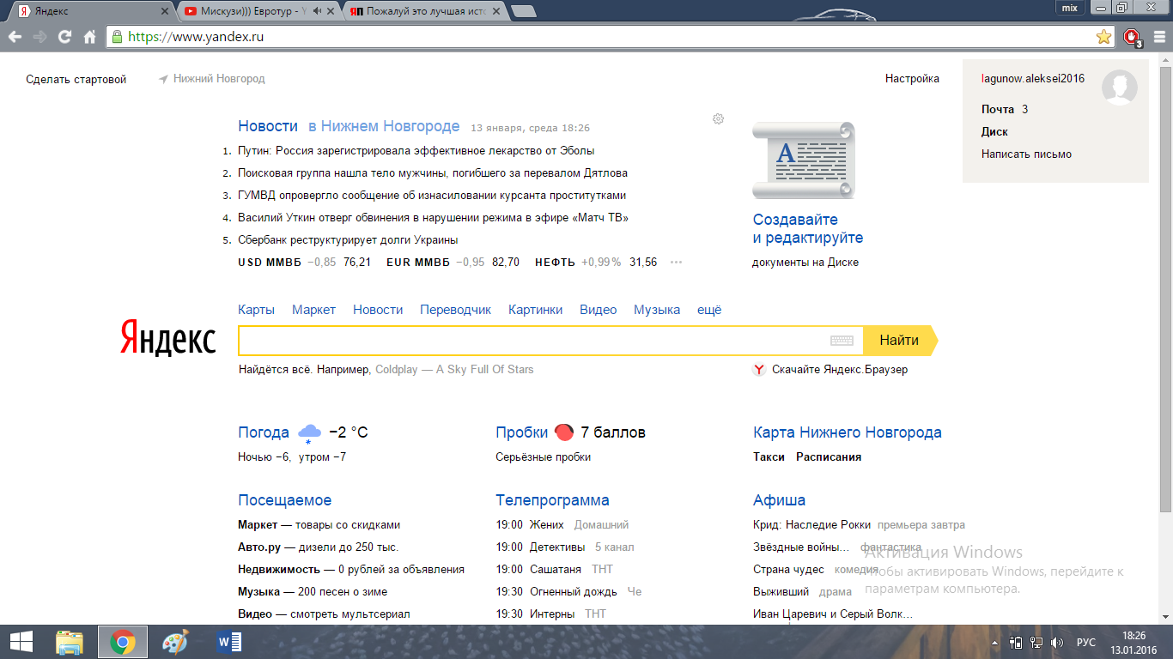1173x659 pixels.
Task: Open в Нижнем Новгороде news tab
Action: coord(384,126)
